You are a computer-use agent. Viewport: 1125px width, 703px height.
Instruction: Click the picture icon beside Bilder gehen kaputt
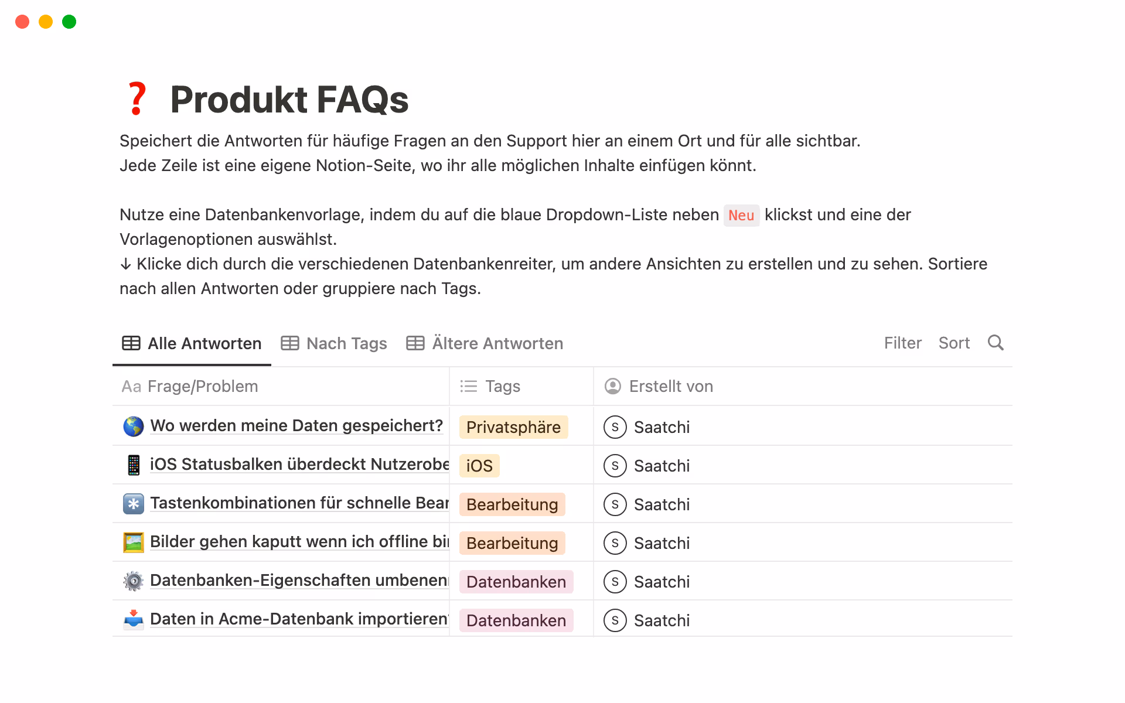pos(134,542)
